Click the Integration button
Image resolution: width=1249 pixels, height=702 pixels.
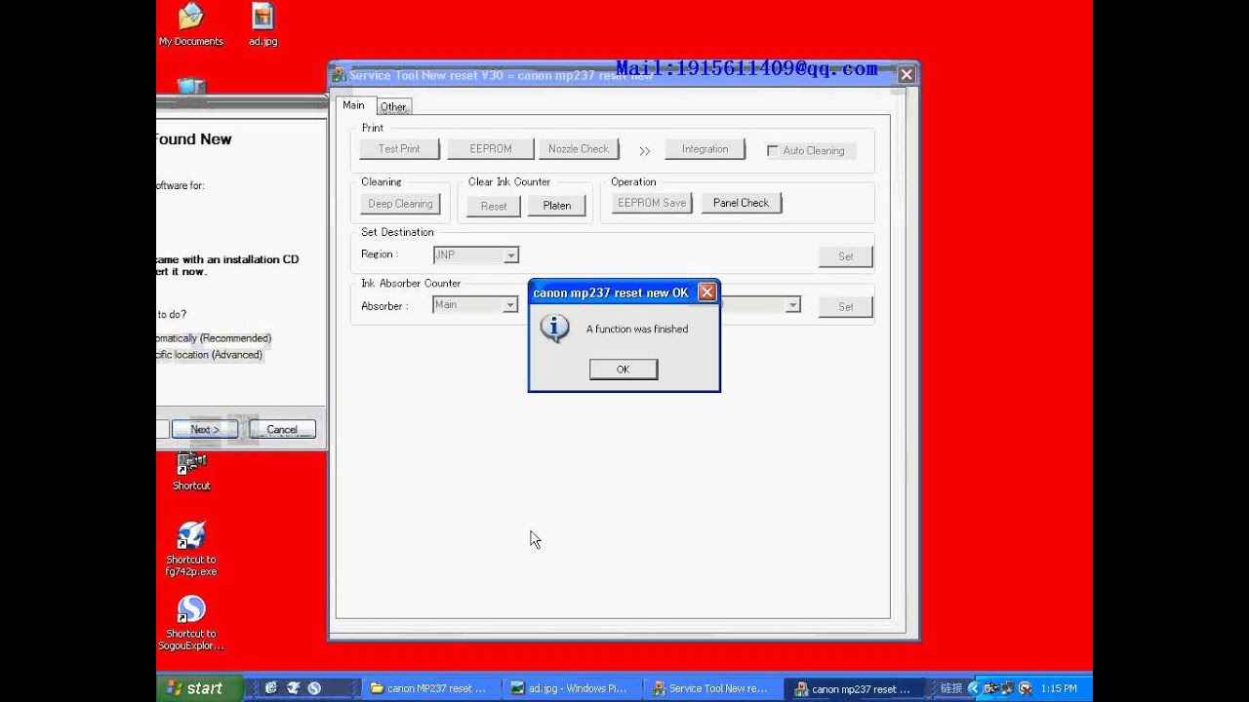point(705,149)
